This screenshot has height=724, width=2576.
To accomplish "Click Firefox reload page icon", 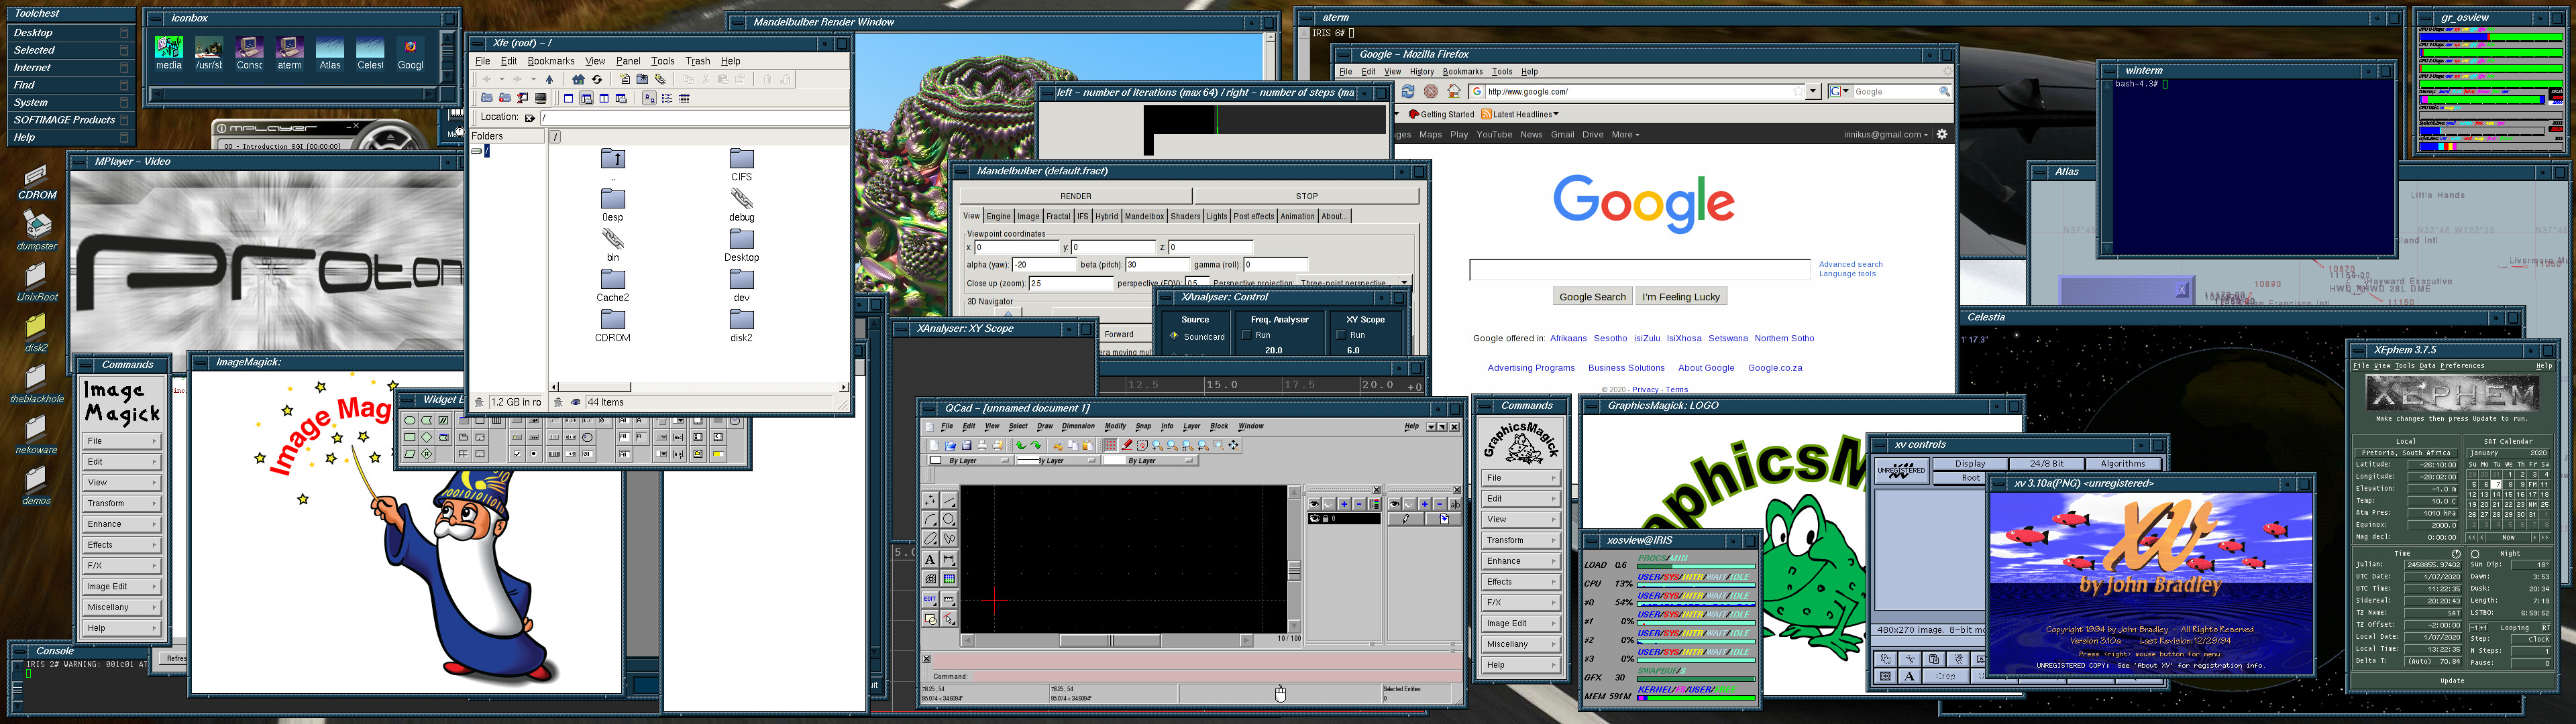I will coord(1408,91).
